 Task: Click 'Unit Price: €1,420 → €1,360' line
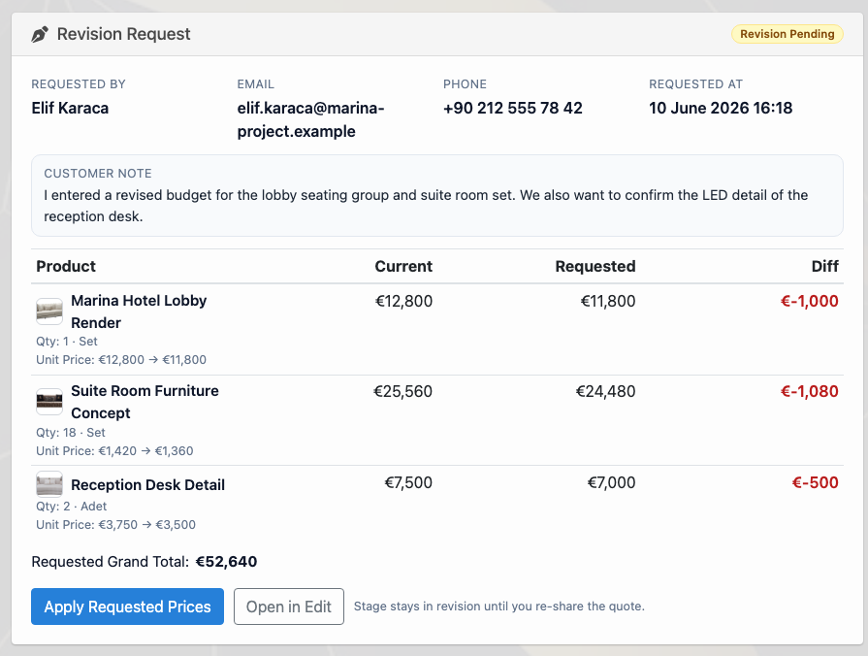(114, 450)
